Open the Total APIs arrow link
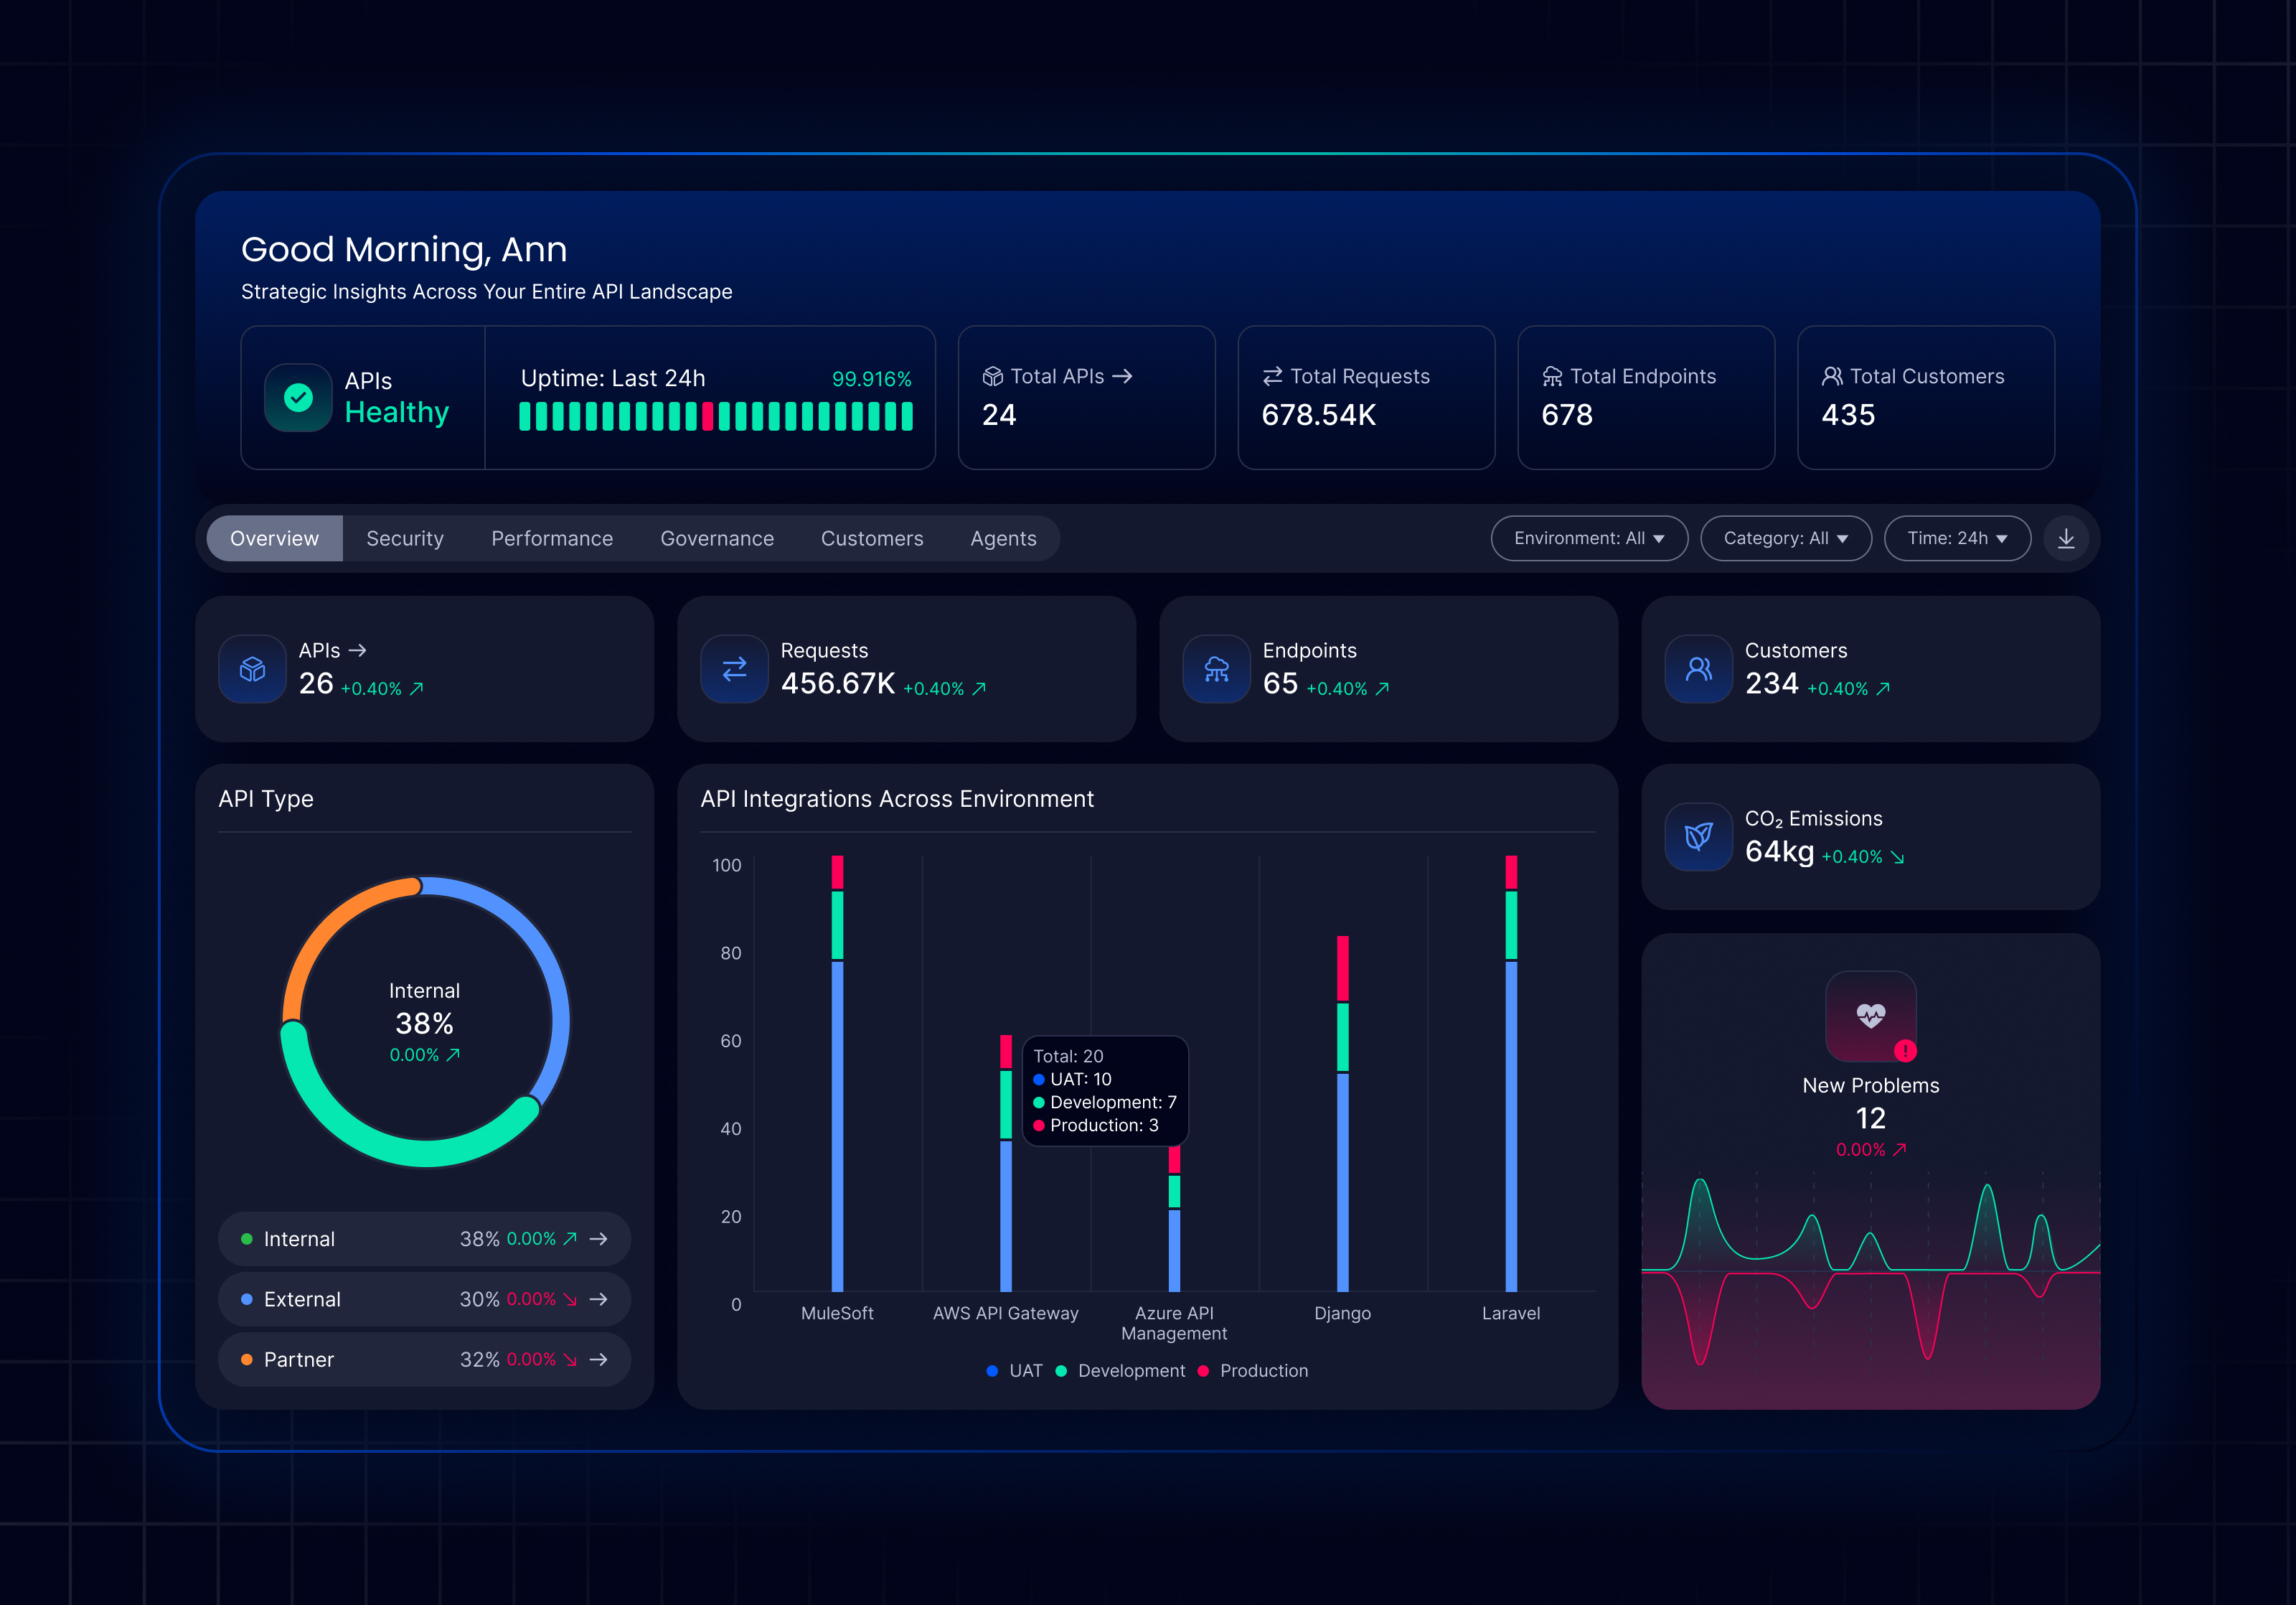Viewport: 2296px width, 1605px height. pyautogui.click(x=1123, y=376)
